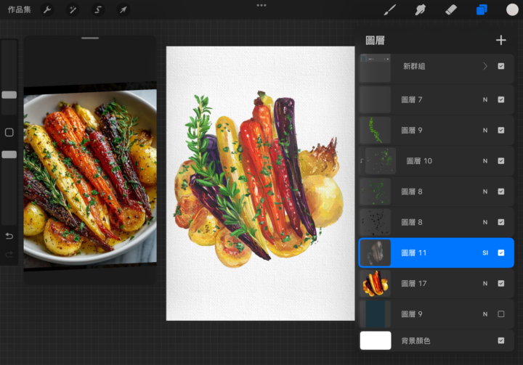The height and width of the screenshot is (365, 523).
Task: Open blend mode SI of 圖層 11
Action: pos(485,253)
